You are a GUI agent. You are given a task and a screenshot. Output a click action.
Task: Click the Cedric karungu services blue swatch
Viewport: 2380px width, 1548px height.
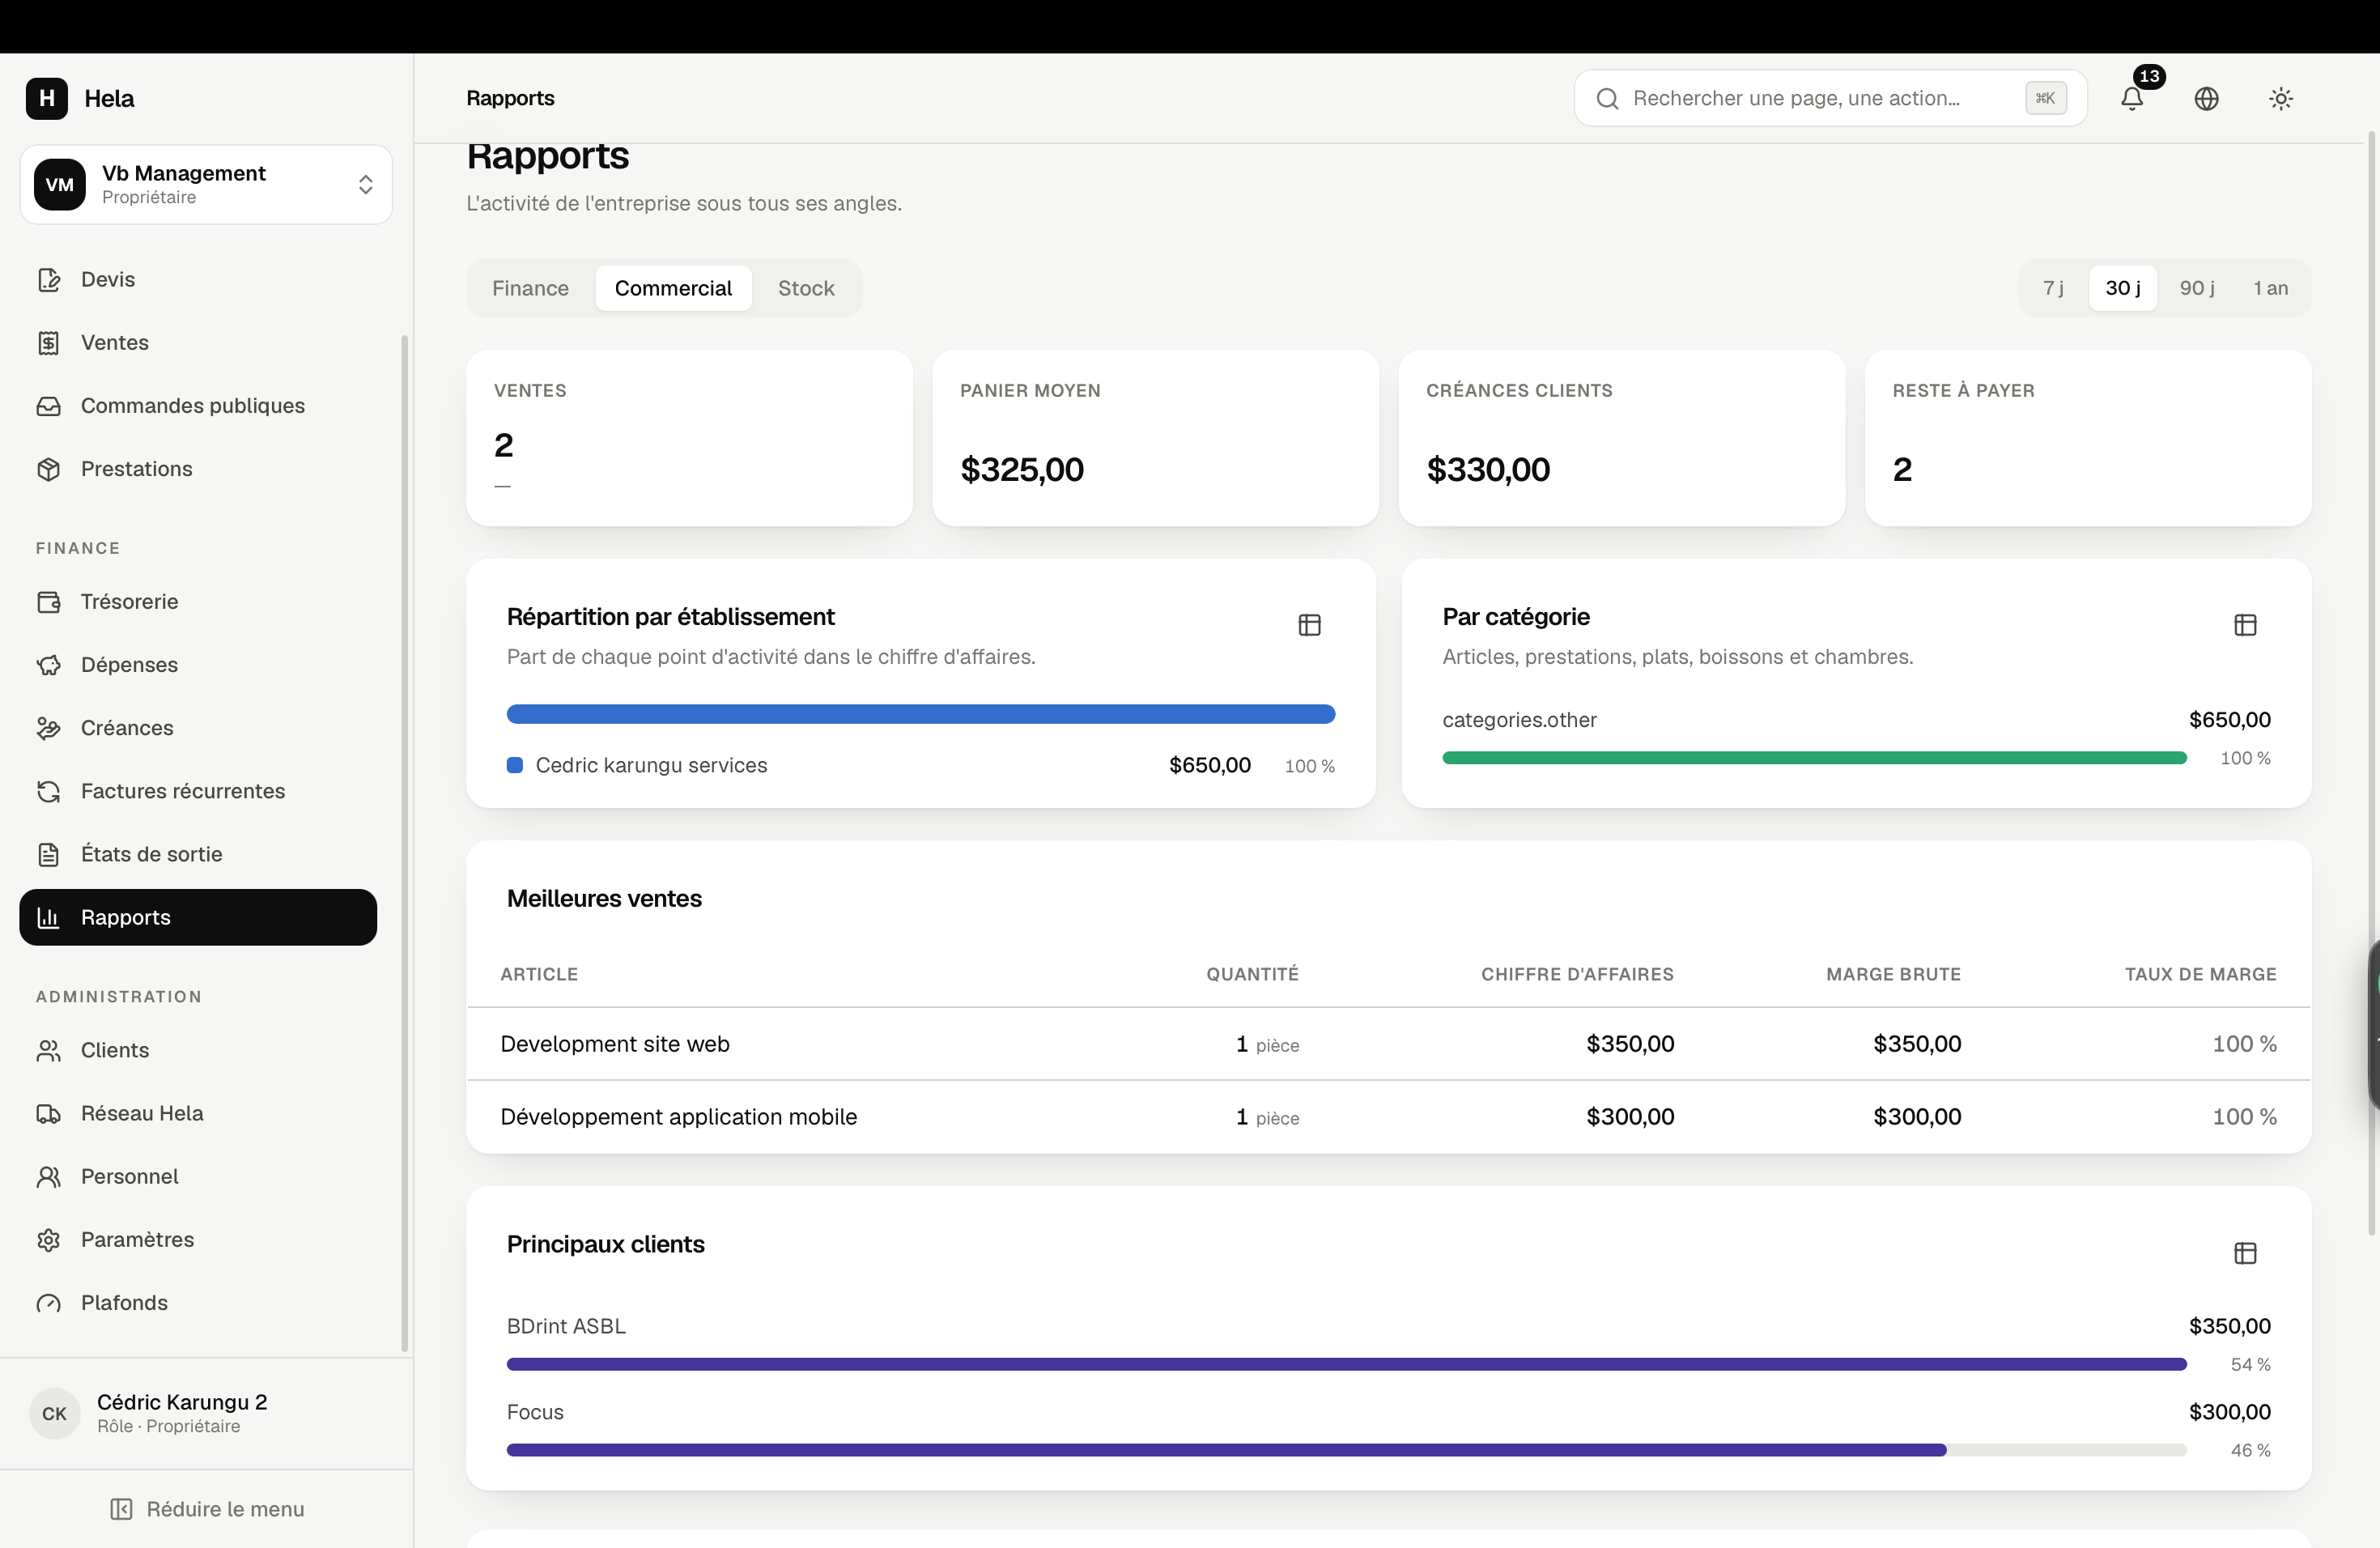click(x=515, y=765)
